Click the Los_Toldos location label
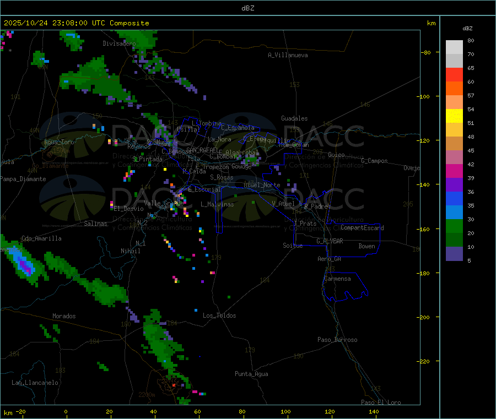Image resolution: width=496 pixels, height=419 pixels. (x=219, y=315)
